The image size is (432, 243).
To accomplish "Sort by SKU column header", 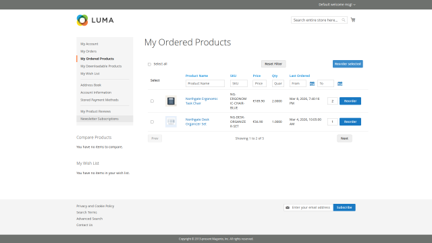I will pos(233,76).
